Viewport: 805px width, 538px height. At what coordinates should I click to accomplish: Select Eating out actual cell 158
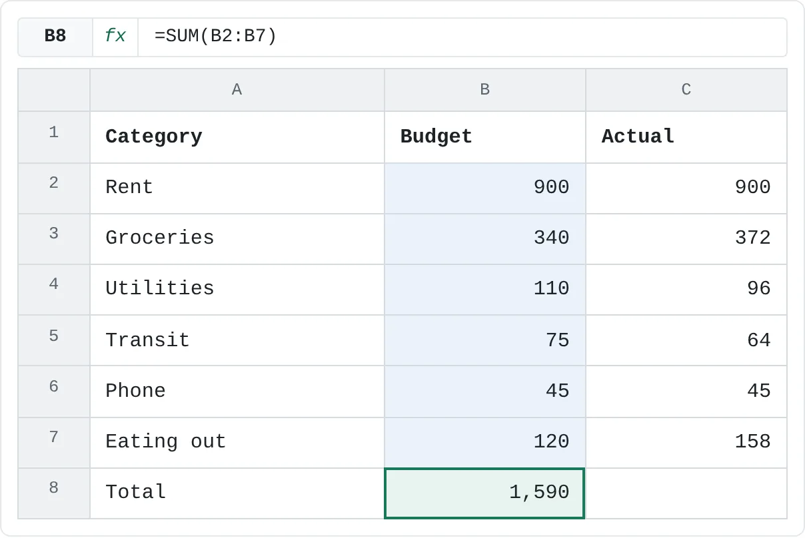tap(686, 443)
